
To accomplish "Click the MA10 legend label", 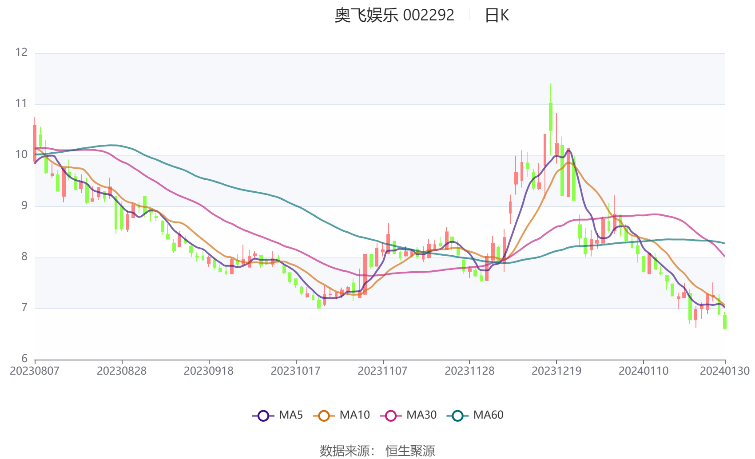I will click(354, 415).
